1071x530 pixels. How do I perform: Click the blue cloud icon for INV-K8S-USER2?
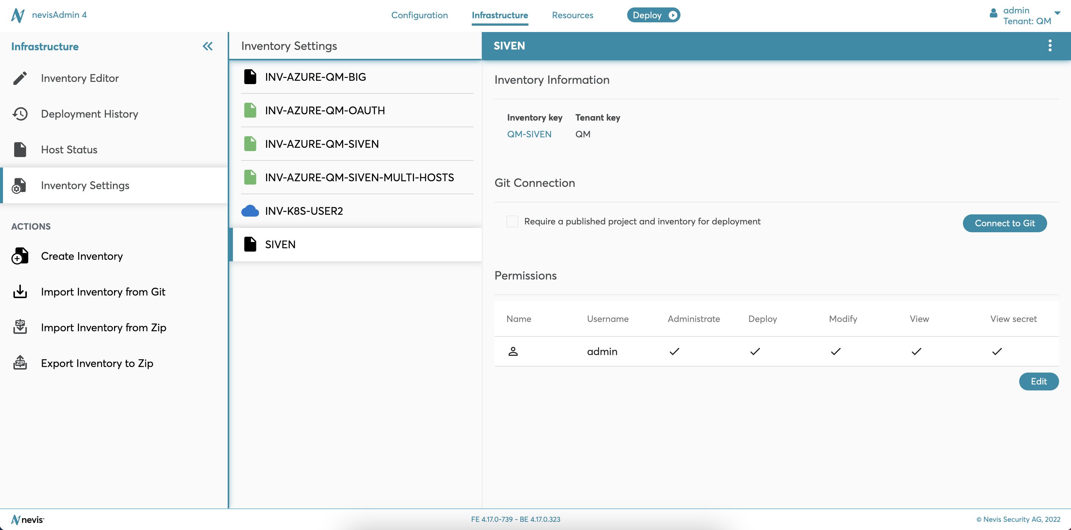tap(250, 211)
